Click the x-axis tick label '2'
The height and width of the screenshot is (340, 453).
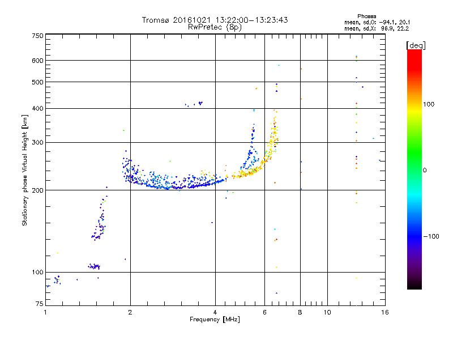tap(130, 312)
